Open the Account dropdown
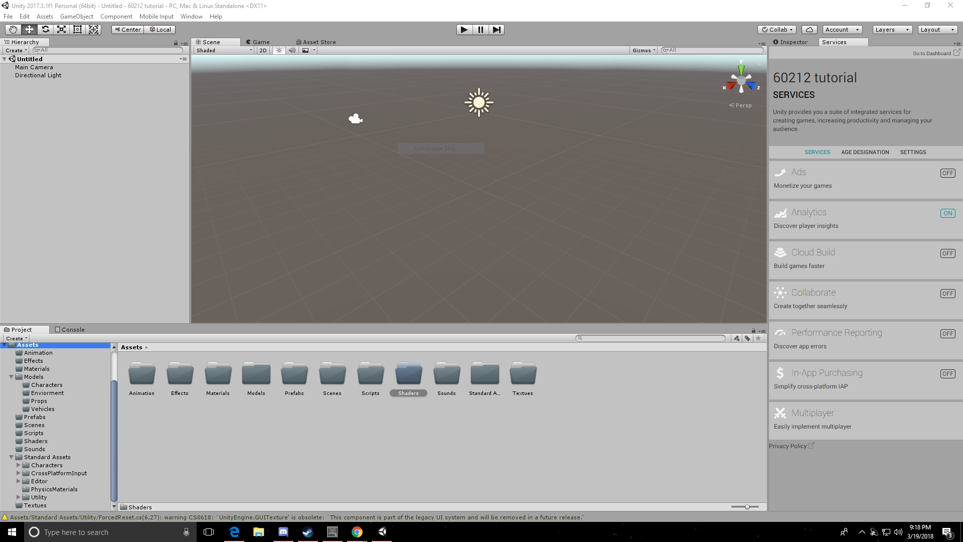Screen dimensions: 963x542 click(x=842, y=30)
